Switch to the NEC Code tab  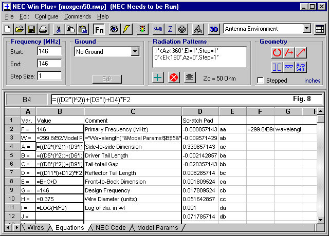tap(111, 228)
